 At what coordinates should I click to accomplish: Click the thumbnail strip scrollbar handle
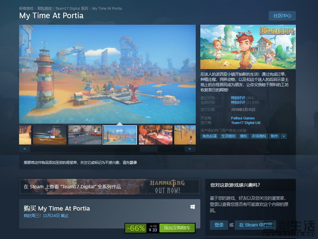[148, 149]
